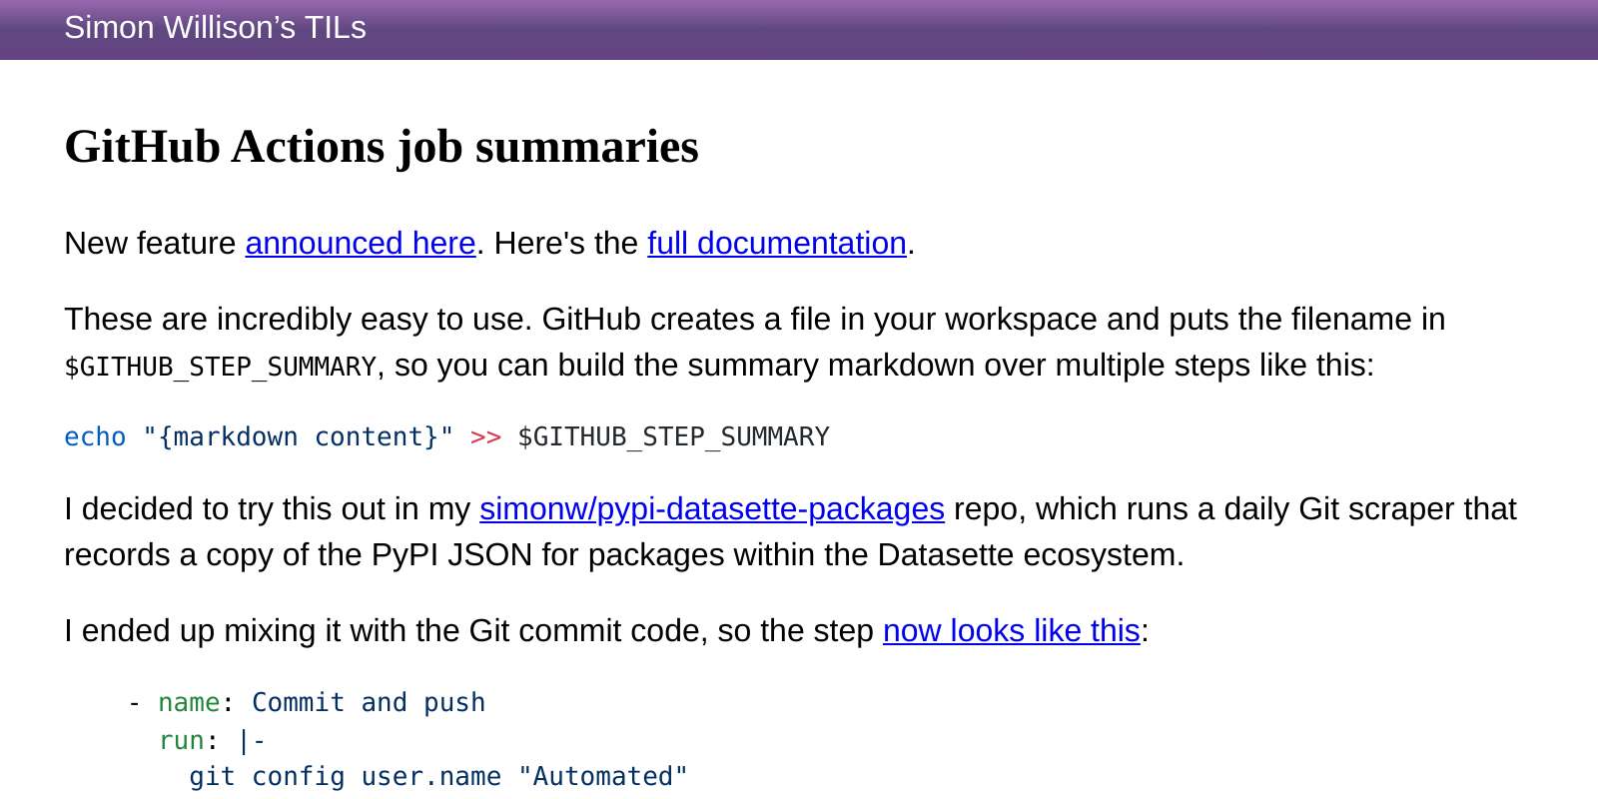This screenshot has height=799, width=1598.
Task: Open the "announced here" link
Action: [359, 243]
